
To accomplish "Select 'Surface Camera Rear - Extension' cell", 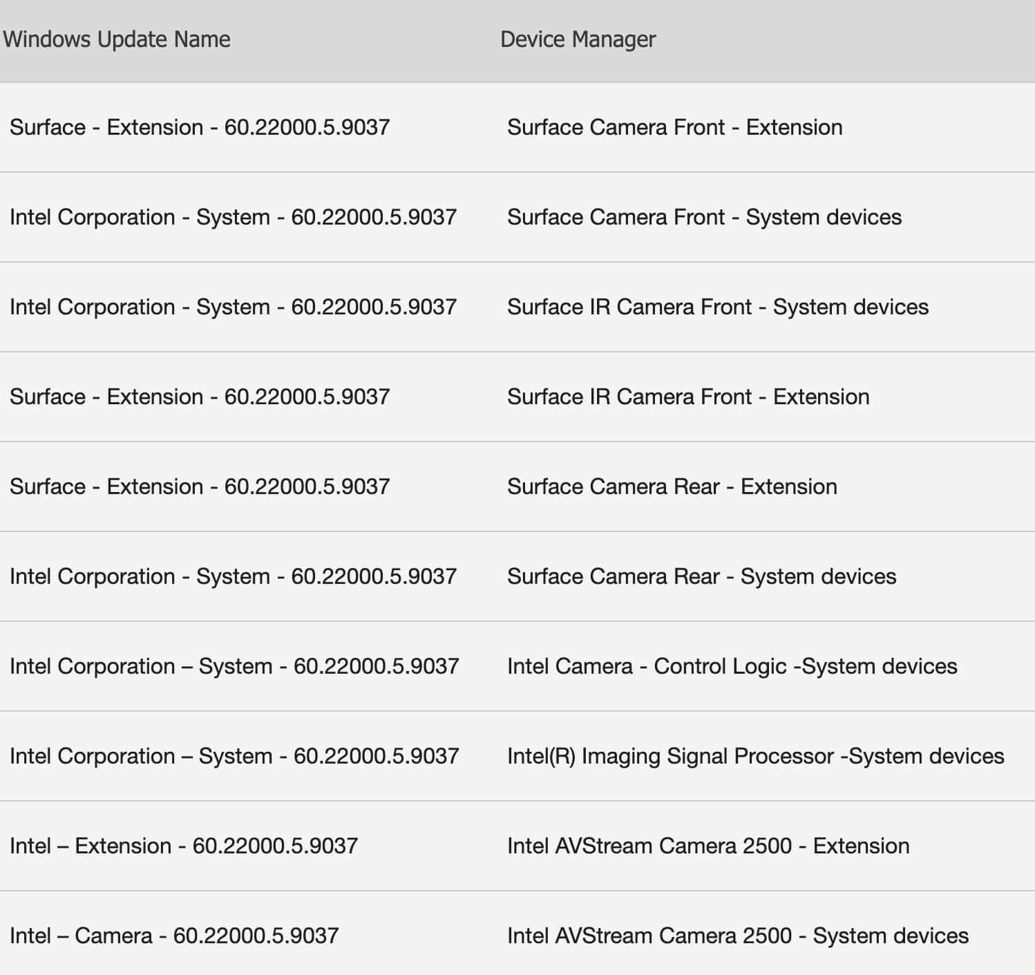I will pos(672,486).
